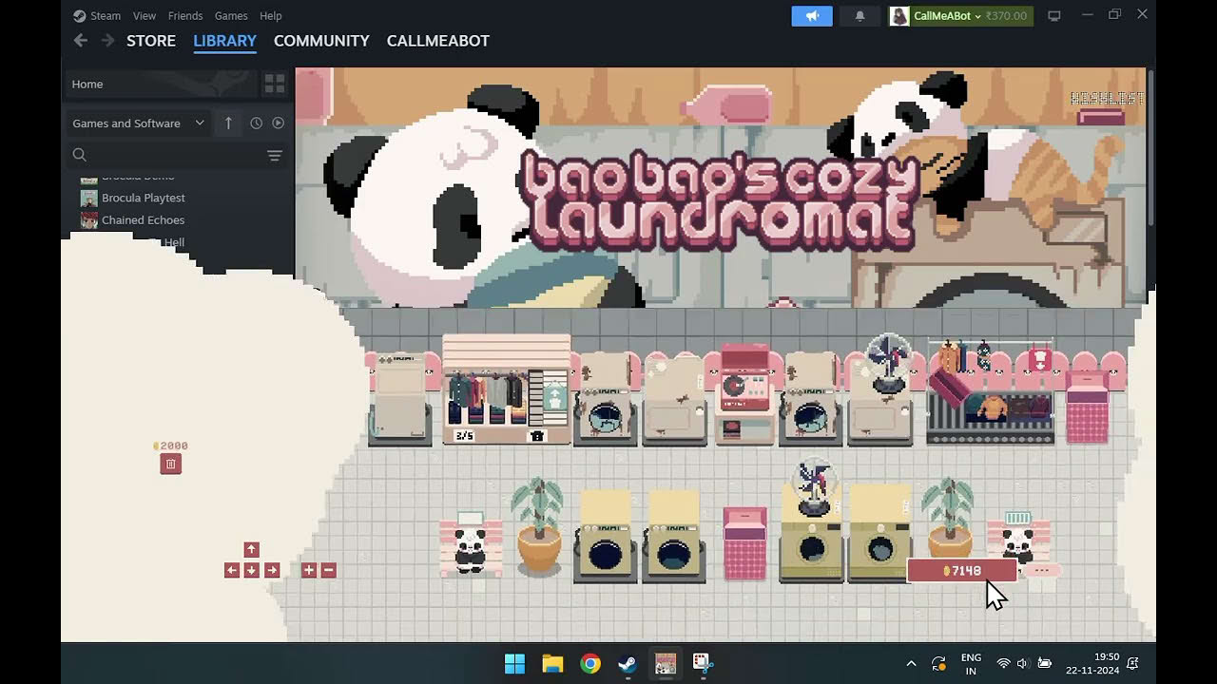
Task: Open the STORE tab
Action: pyautogui.click(x=151, y=41)
